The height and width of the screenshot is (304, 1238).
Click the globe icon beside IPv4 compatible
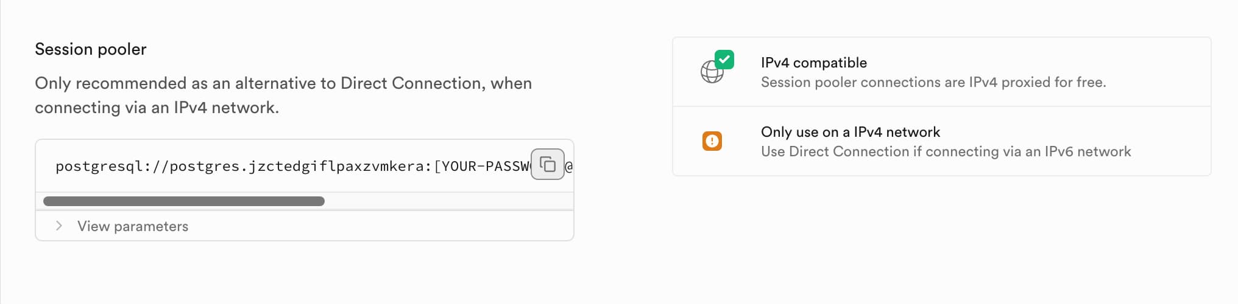click(710, 73)
